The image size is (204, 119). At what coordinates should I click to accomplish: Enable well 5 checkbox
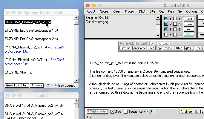pos(175,19)
